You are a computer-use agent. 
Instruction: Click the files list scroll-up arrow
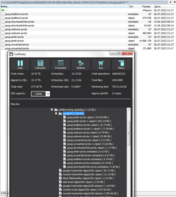(x=129, y=110)
